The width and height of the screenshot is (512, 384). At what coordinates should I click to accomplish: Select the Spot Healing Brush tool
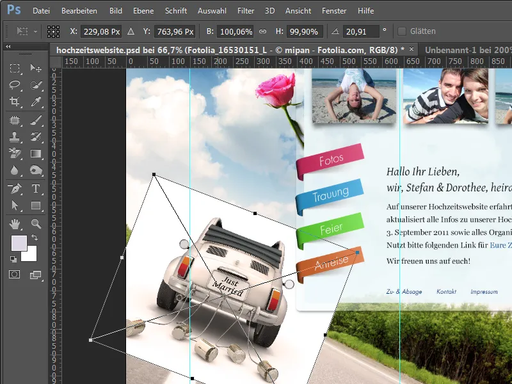pyautogui.click(x=14, y=120)
